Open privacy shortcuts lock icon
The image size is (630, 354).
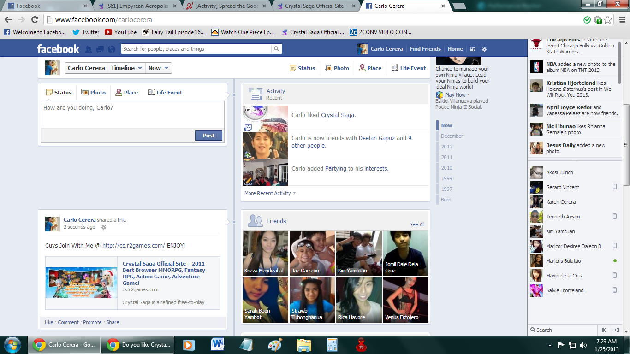click(473, 49)
